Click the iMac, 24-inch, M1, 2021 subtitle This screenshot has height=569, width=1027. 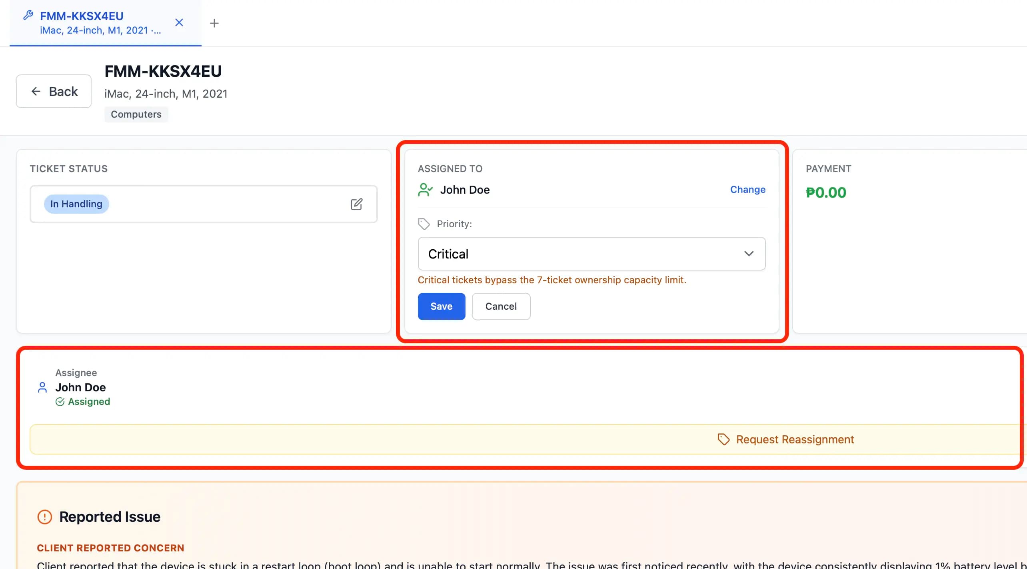(x=166, y=94)
